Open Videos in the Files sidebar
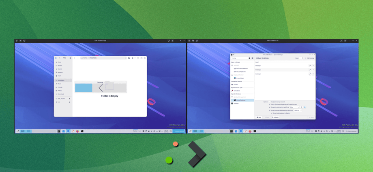This screenshot has height=172, width=373. tap(63, 91)
